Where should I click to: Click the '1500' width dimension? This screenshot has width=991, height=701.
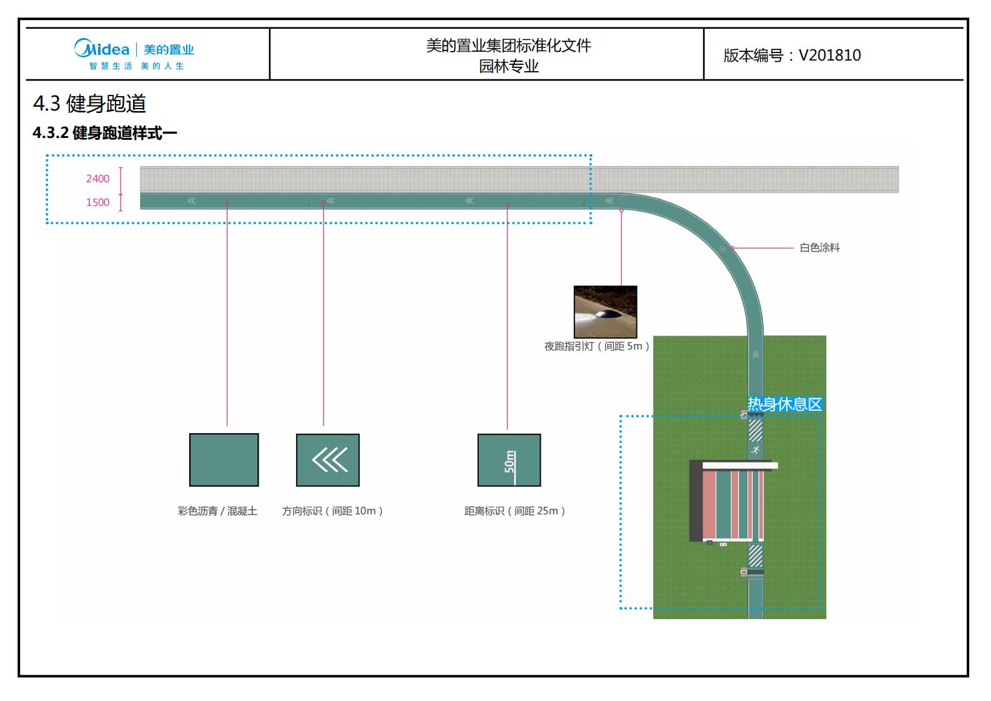tap(97, 202)
